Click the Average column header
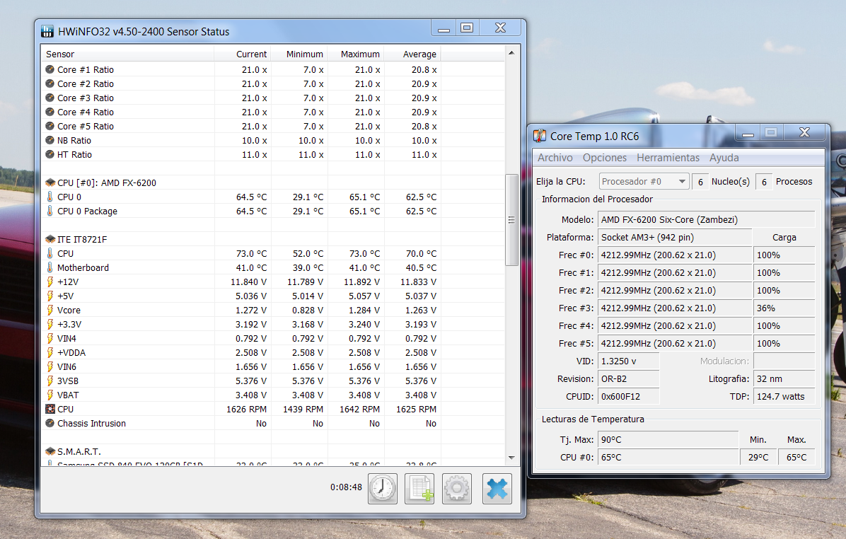Image resolution: width=846 pixels, height=539 pixels. (x=412, y=54)
